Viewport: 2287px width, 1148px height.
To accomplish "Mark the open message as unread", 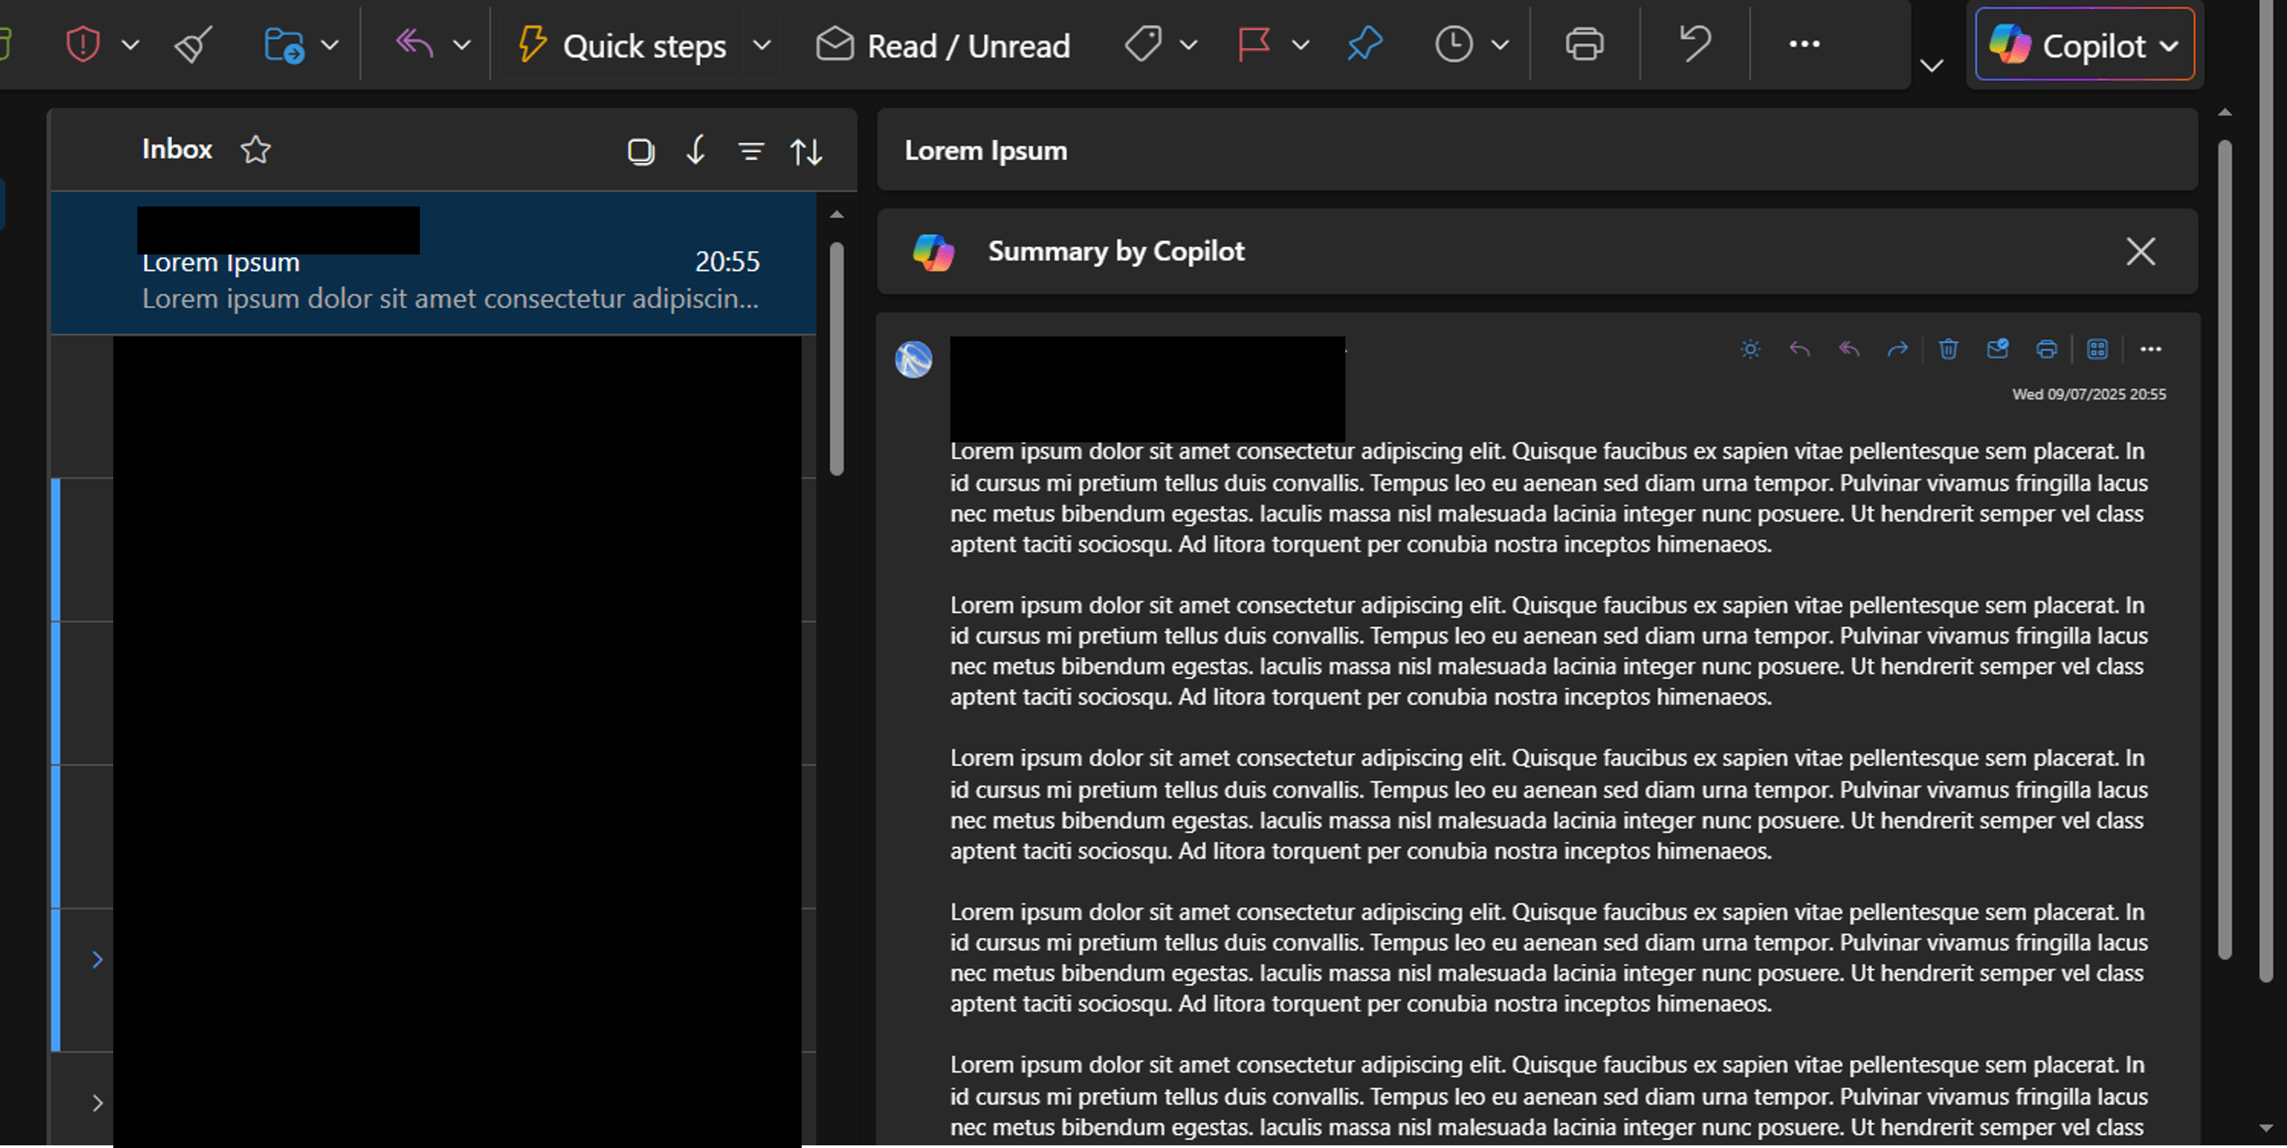I will pos(1998,349).
